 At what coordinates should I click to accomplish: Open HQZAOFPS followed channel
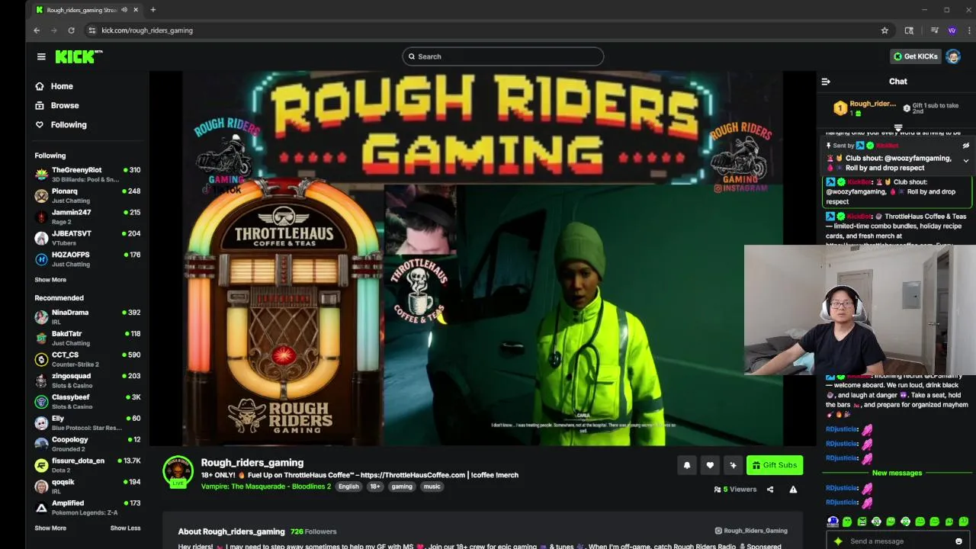(88, 259)
